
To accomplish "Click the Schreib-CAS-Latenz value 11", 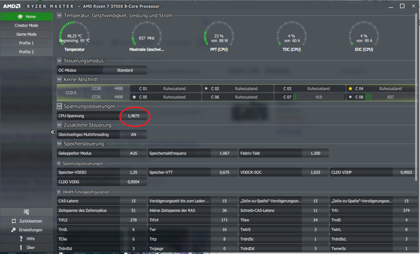I will click(315, 210).
